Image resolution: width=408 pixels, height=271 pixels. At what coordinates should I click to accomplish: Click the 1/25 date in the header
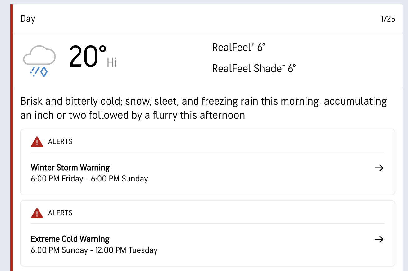click(388, 19)
